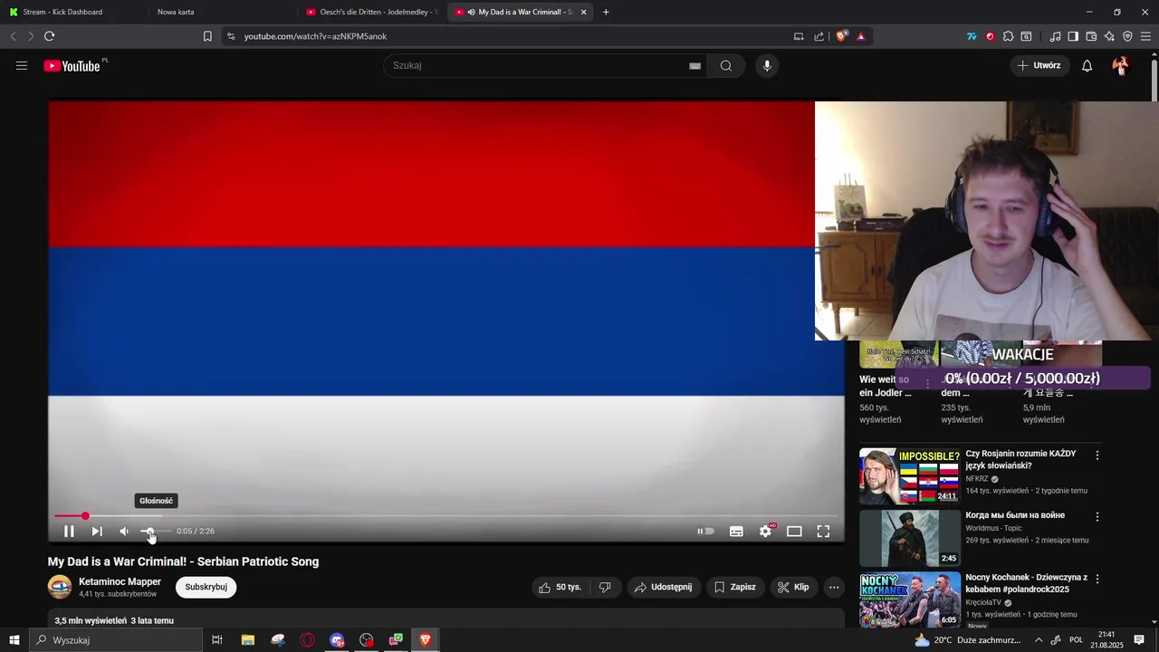Mute the video with speaker icon
Viewport: 1159px width, 652px height.
click(124, 532)
